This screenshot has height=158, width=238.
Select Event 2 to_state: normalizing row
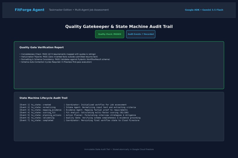click(78, 107)
